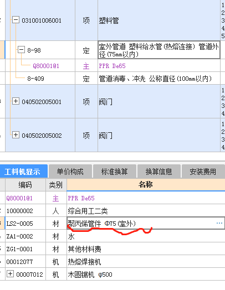The height and width of the screenshot is (290, 225).
Task: Click 机 category cell for 木圆锯机
Action: 56,275
